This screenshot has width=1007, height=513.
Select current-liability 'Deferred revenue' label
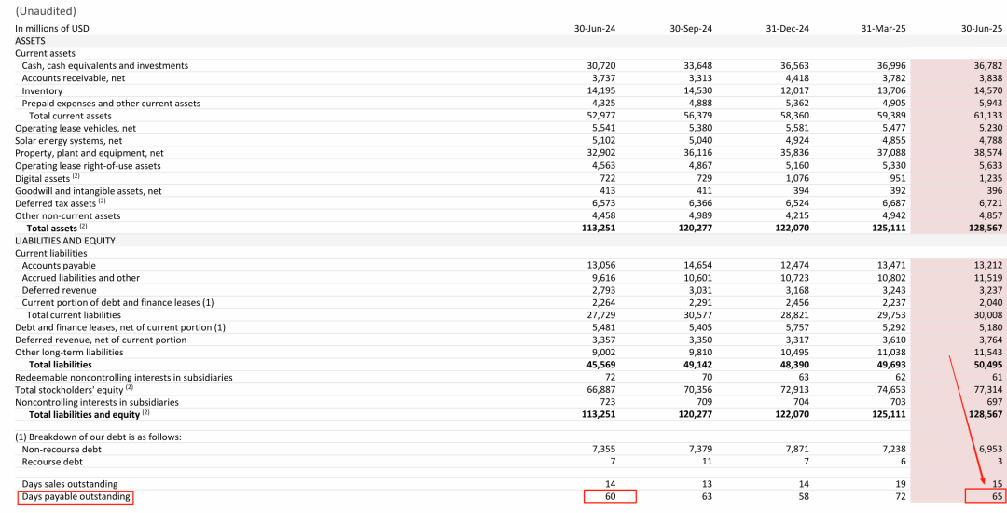click(x=59, y=290)
